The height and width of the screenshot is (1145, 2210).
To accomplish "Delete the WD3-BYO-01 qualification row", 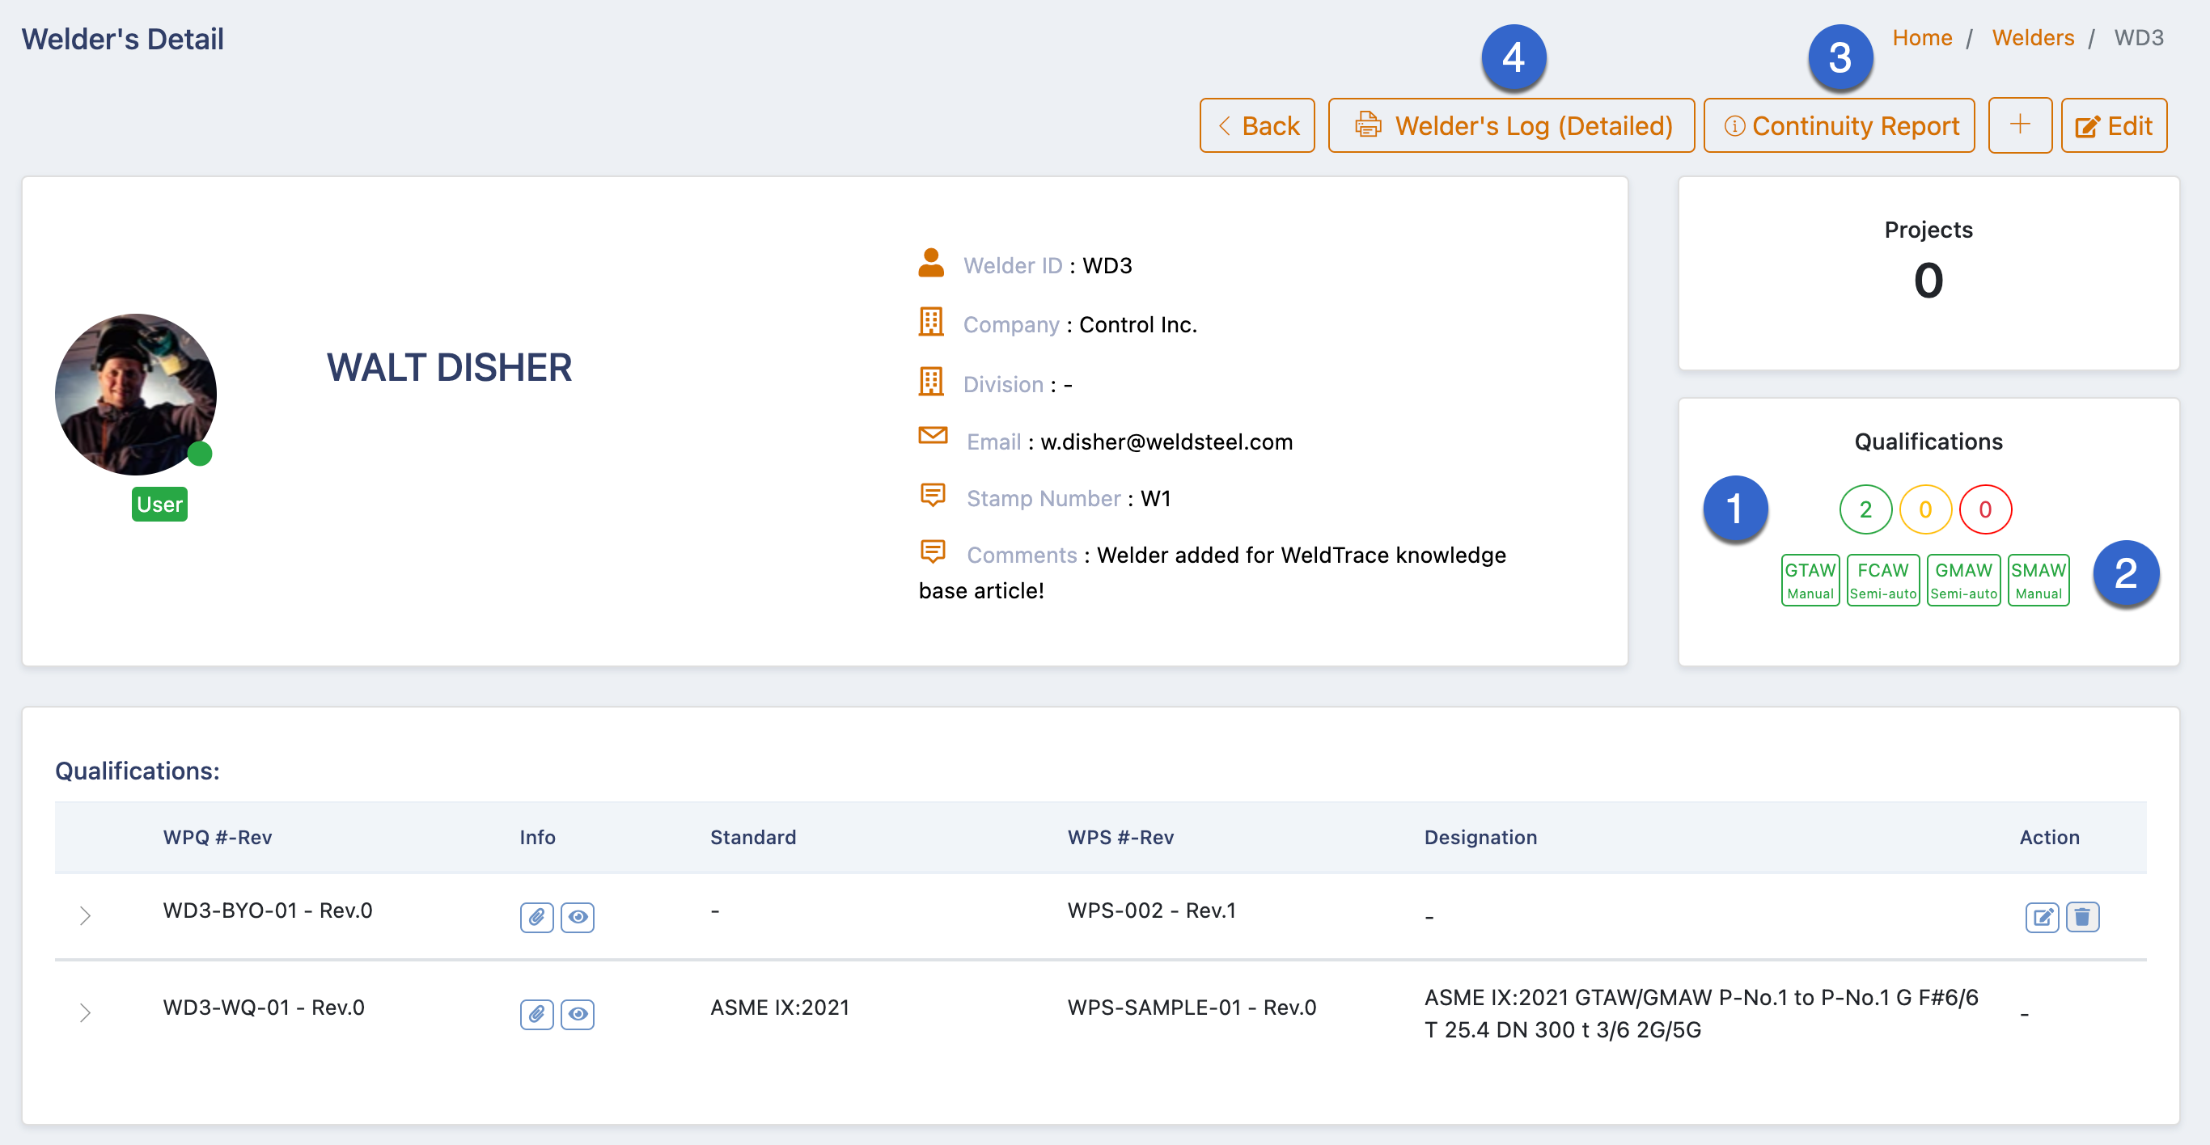I will point(2082,917).
